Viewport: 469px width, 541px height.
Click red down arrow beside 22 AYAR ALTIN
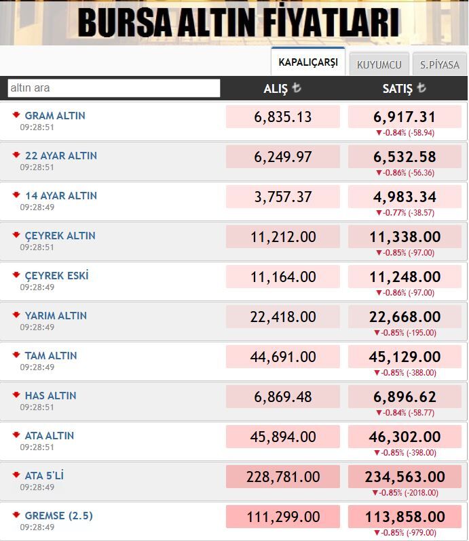(16, 155)
